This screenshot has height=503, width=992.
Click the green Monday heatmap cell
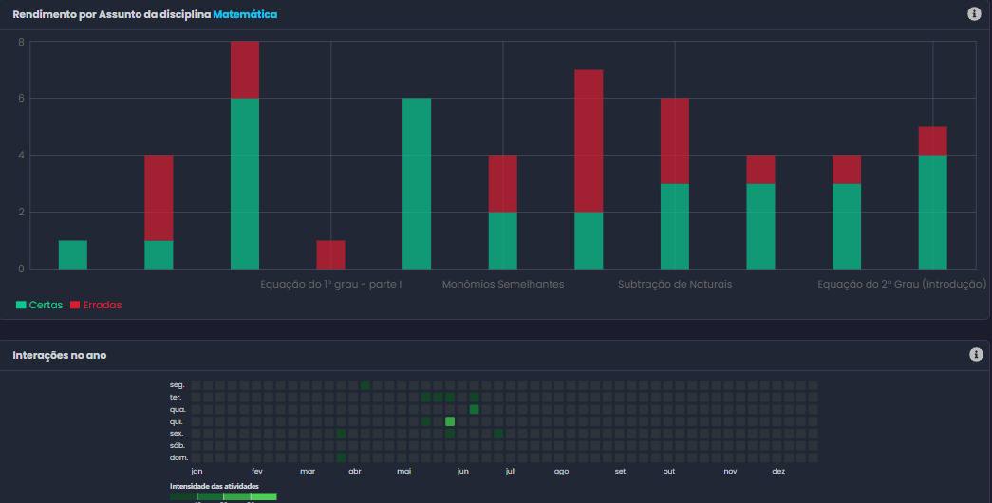tap(365, 385)
